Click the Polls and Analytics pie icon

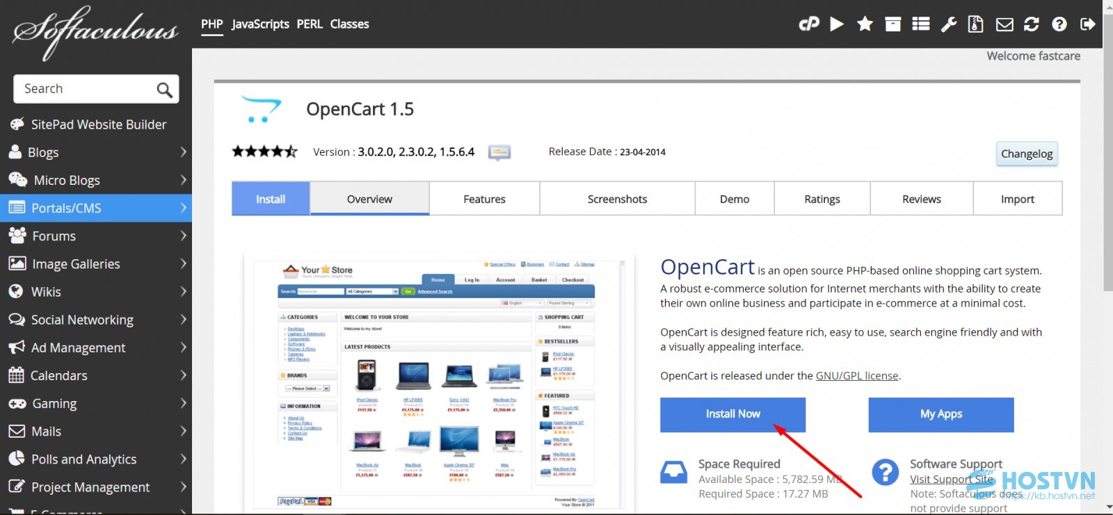[16, 459]
